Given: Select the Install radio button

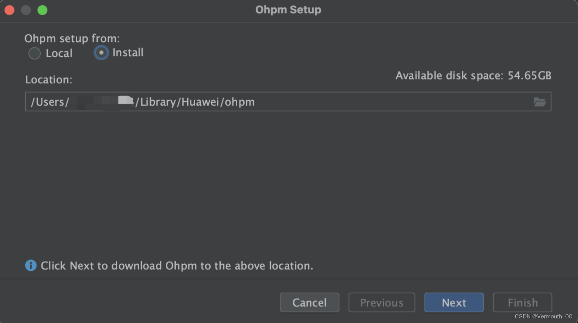Looking at the screenshot, I should point(101,53).
